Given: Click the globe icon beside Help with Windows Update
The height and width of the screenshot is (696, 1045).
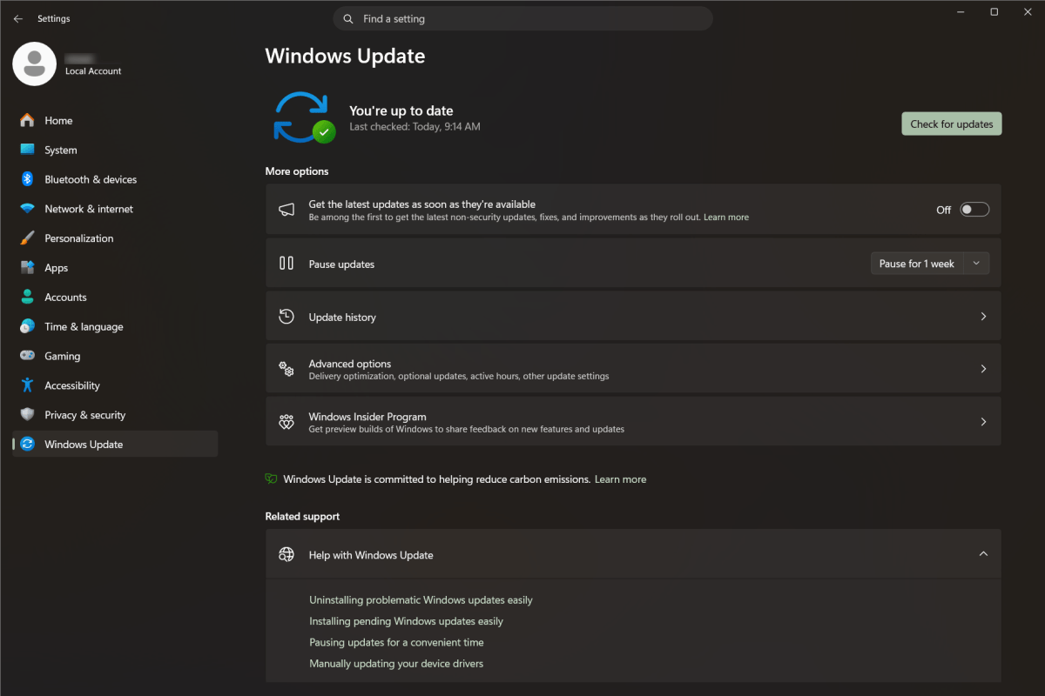Looking at the screenshot, I should tap(287, 554).
